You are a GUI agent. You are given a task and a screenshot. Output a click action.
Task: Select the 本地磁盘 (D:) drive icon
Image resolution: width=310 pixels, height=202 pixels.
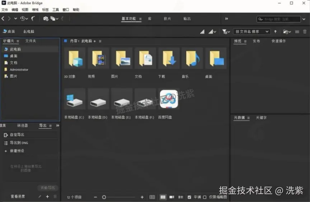[98, 99]
